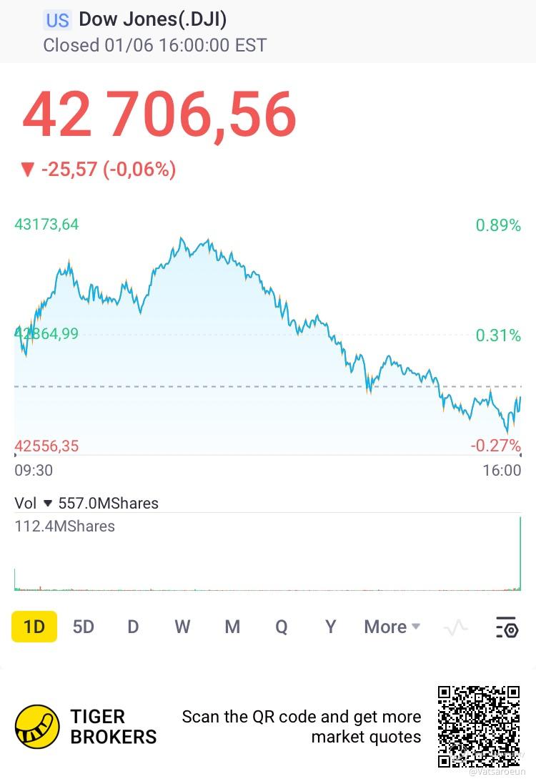Switch to the W weekly interval
The height and width of the screenshot is (784, 536).
click(x=182, y=627)
